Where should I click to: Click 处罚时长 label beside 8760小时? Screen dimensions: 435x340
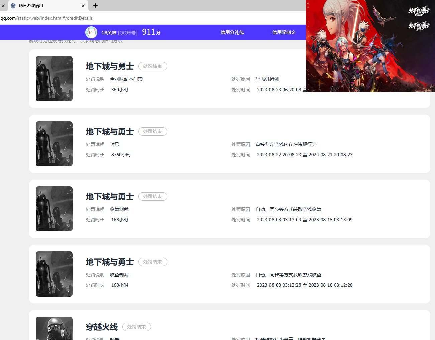pyautogui.click(x=95, y=155)
